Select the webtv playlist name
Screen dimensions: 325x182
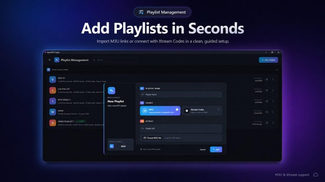(x=61, y=111)
